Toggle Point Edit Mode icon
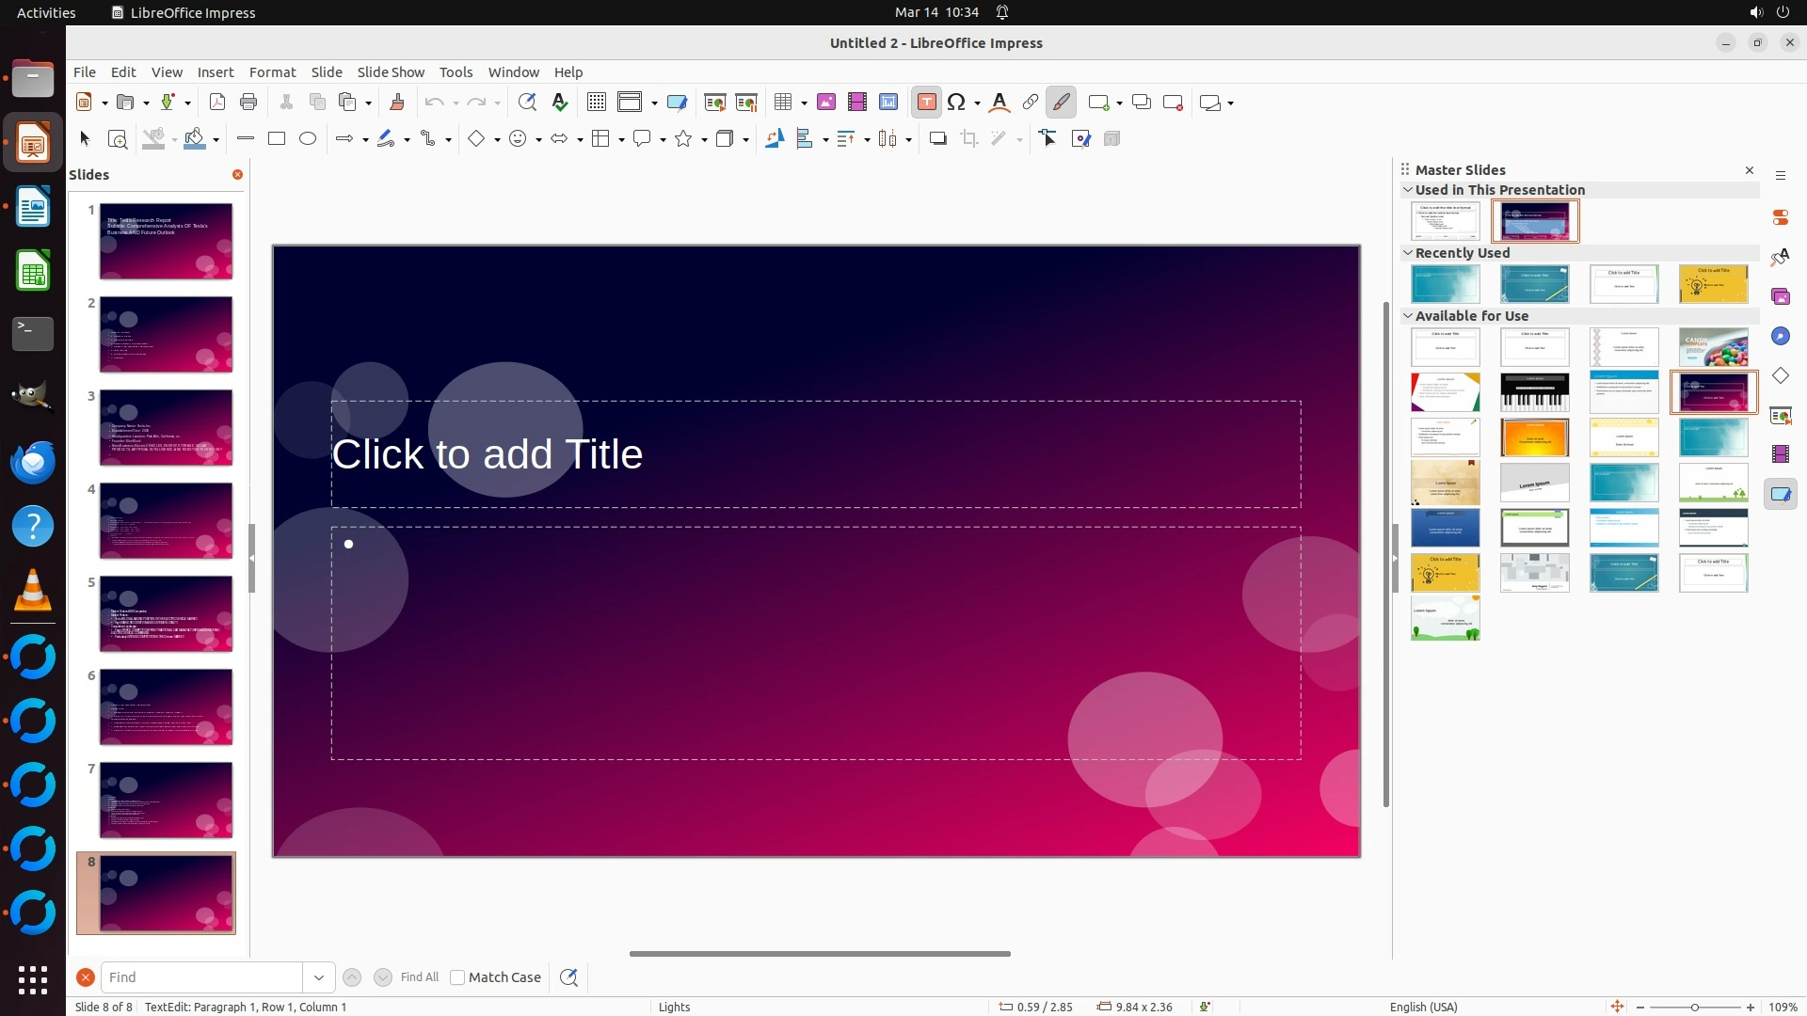Image resolution: width=1807 pixels, height=1016 pixels. coord(1048,139)
